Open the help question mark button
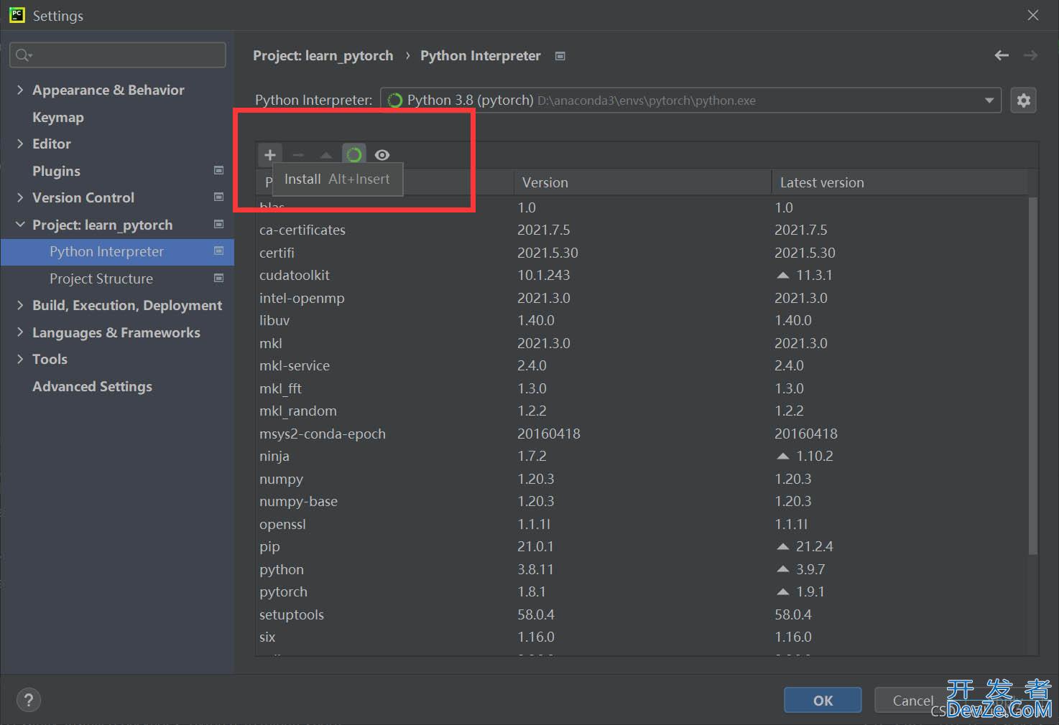 pyautogui.click(x=29, y=700)
